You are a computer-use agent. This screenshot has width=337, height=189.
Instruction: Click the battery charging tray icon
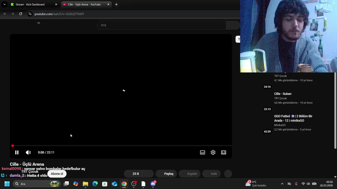coord(314,184)
